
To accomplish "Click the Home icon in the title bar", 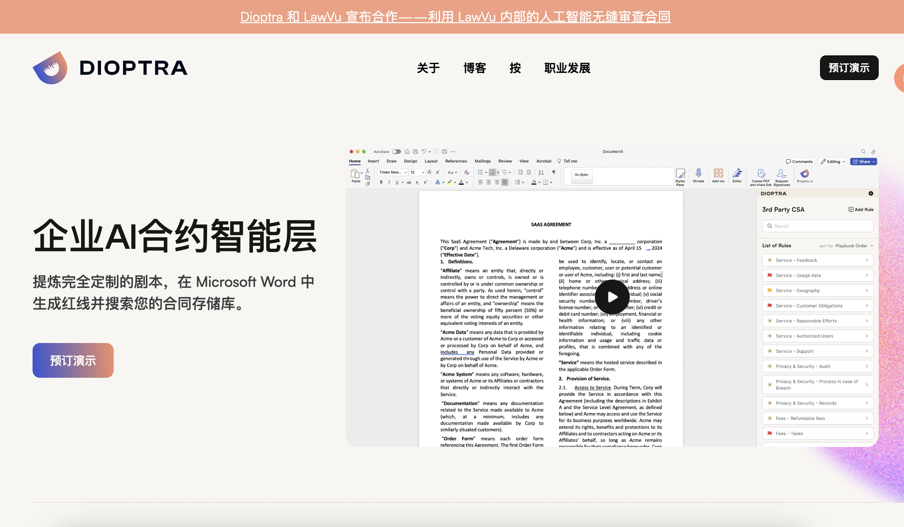I will 407,152.
